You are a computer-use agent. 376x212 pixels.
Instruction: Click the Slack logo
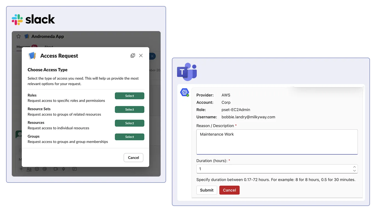tap(33, 19)
